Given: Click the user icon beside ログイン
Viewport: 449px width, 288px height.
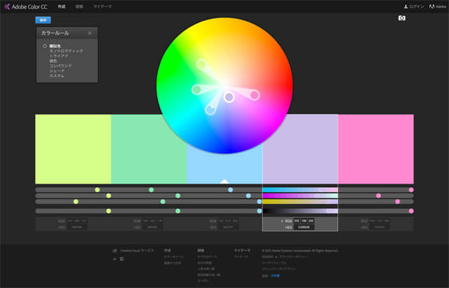Looking at the screenshot, I should 406,6.
